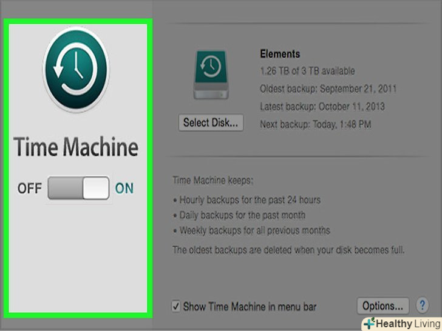Toggle the Time Machine OFF/ON switch
The width and height of the screenshot is (442, 331).
(x=78, y=188)
